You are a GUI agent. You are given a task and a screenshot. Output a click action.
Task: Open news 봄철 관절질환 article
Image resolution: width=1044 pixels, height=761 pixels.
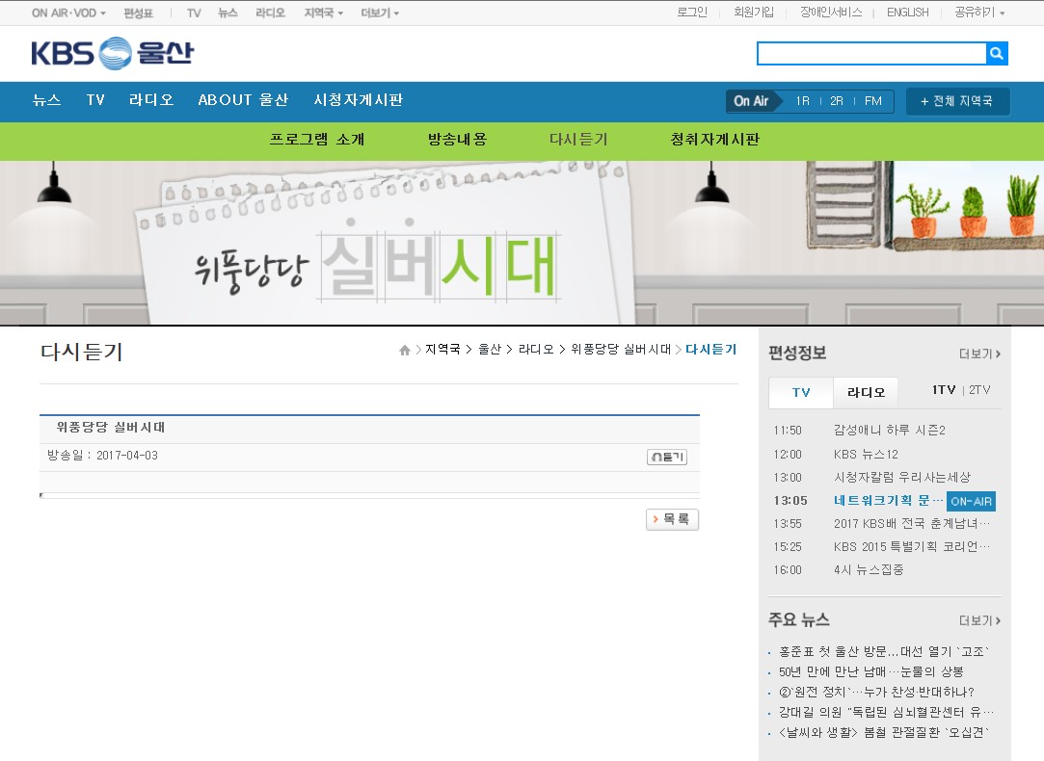pos(884,732)
